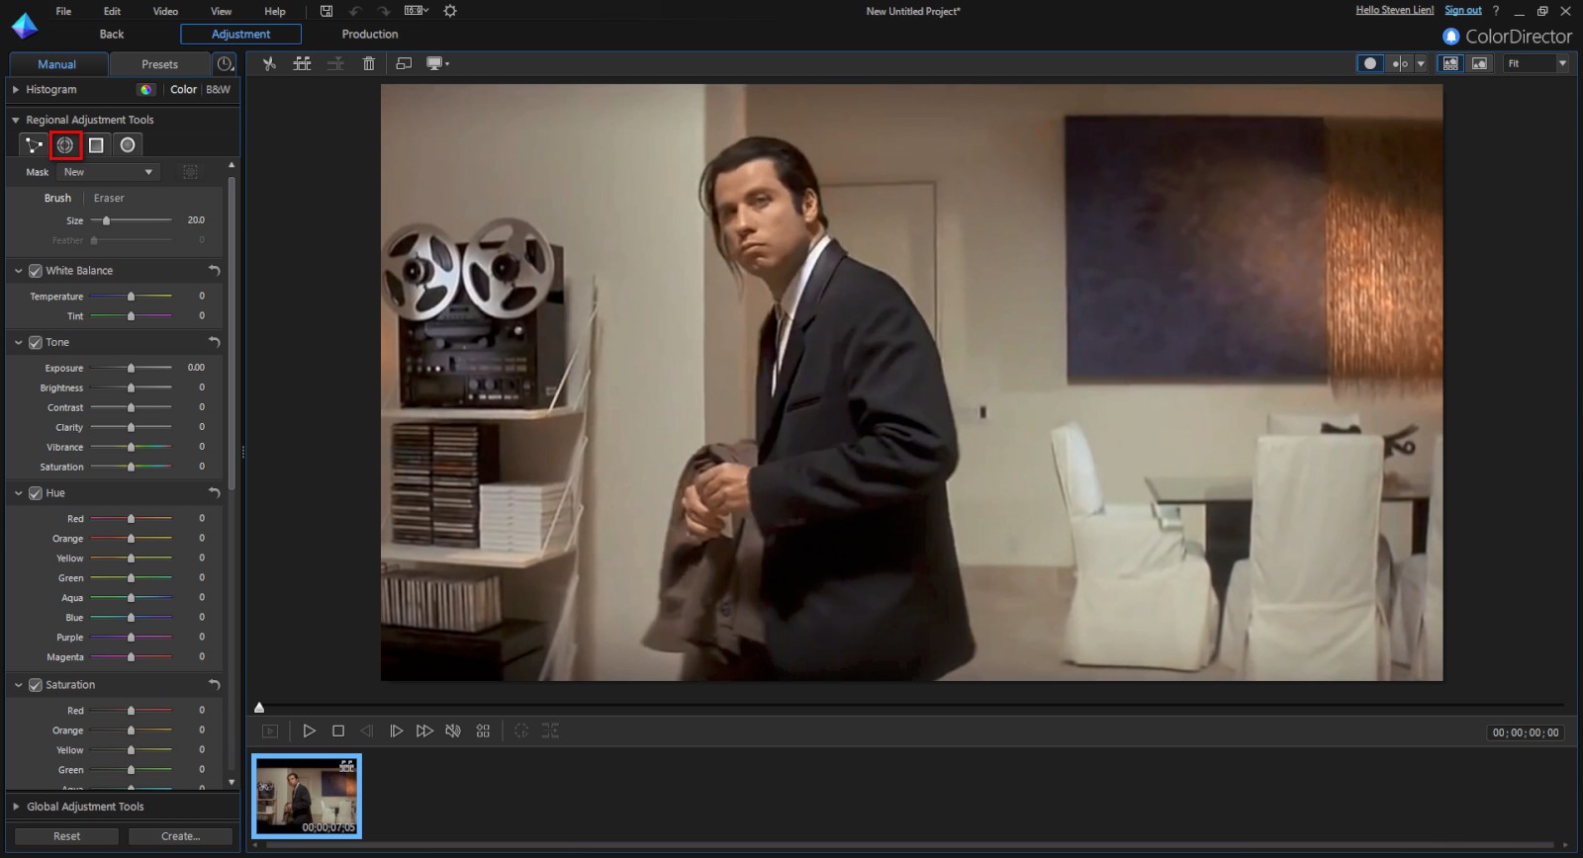The width and height of the screenshot is (1583, 858).
Task: Switch to the Presets tab
Action: 159,64
